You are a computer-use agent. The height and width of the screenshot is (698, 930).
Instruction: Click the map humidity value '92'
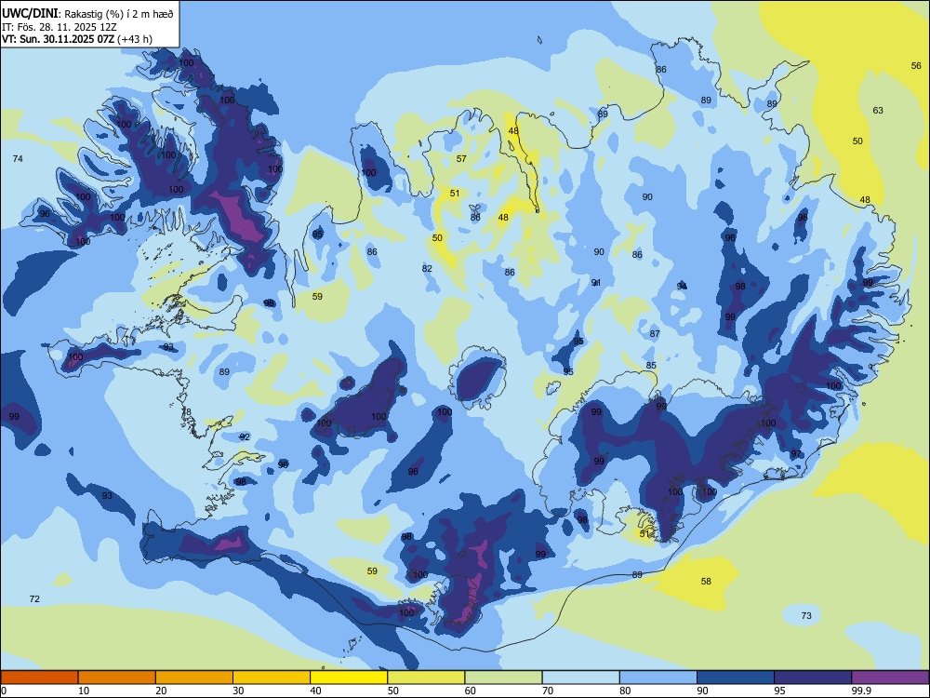(x=245, y=436)
